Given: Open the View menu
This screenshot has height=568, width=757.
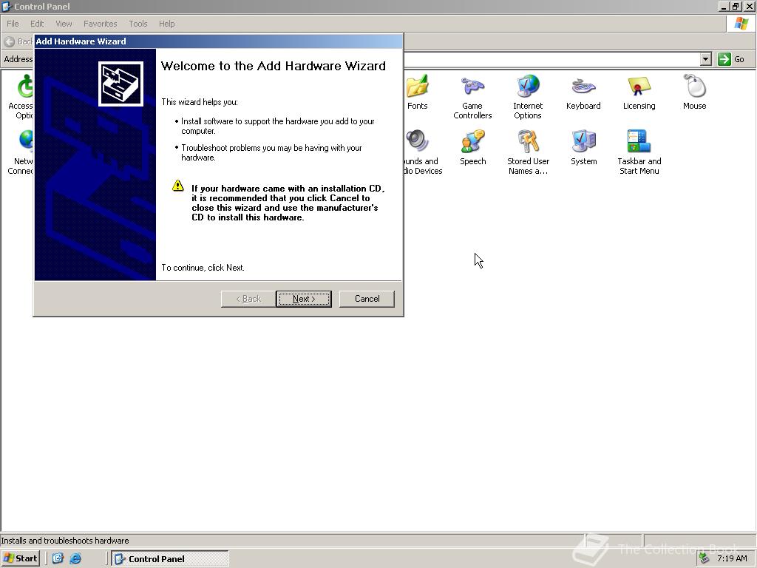Looking at the screenshot, I should 64,24.
